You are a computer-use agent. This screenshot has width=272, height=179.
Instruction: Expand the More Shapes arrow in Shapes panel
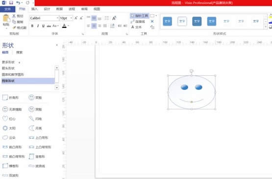(19, 62)
